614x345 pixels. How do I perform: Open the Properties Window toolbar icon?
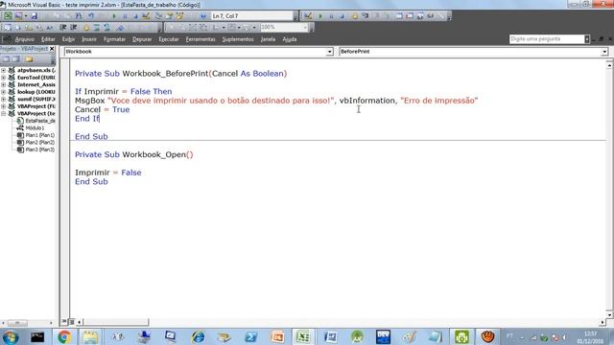[x=169, y=16]
